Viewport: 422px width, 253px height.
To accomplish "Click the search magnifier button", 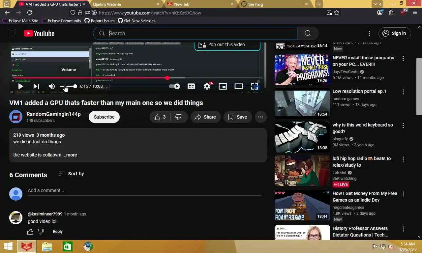I will (x=308, y=33).
